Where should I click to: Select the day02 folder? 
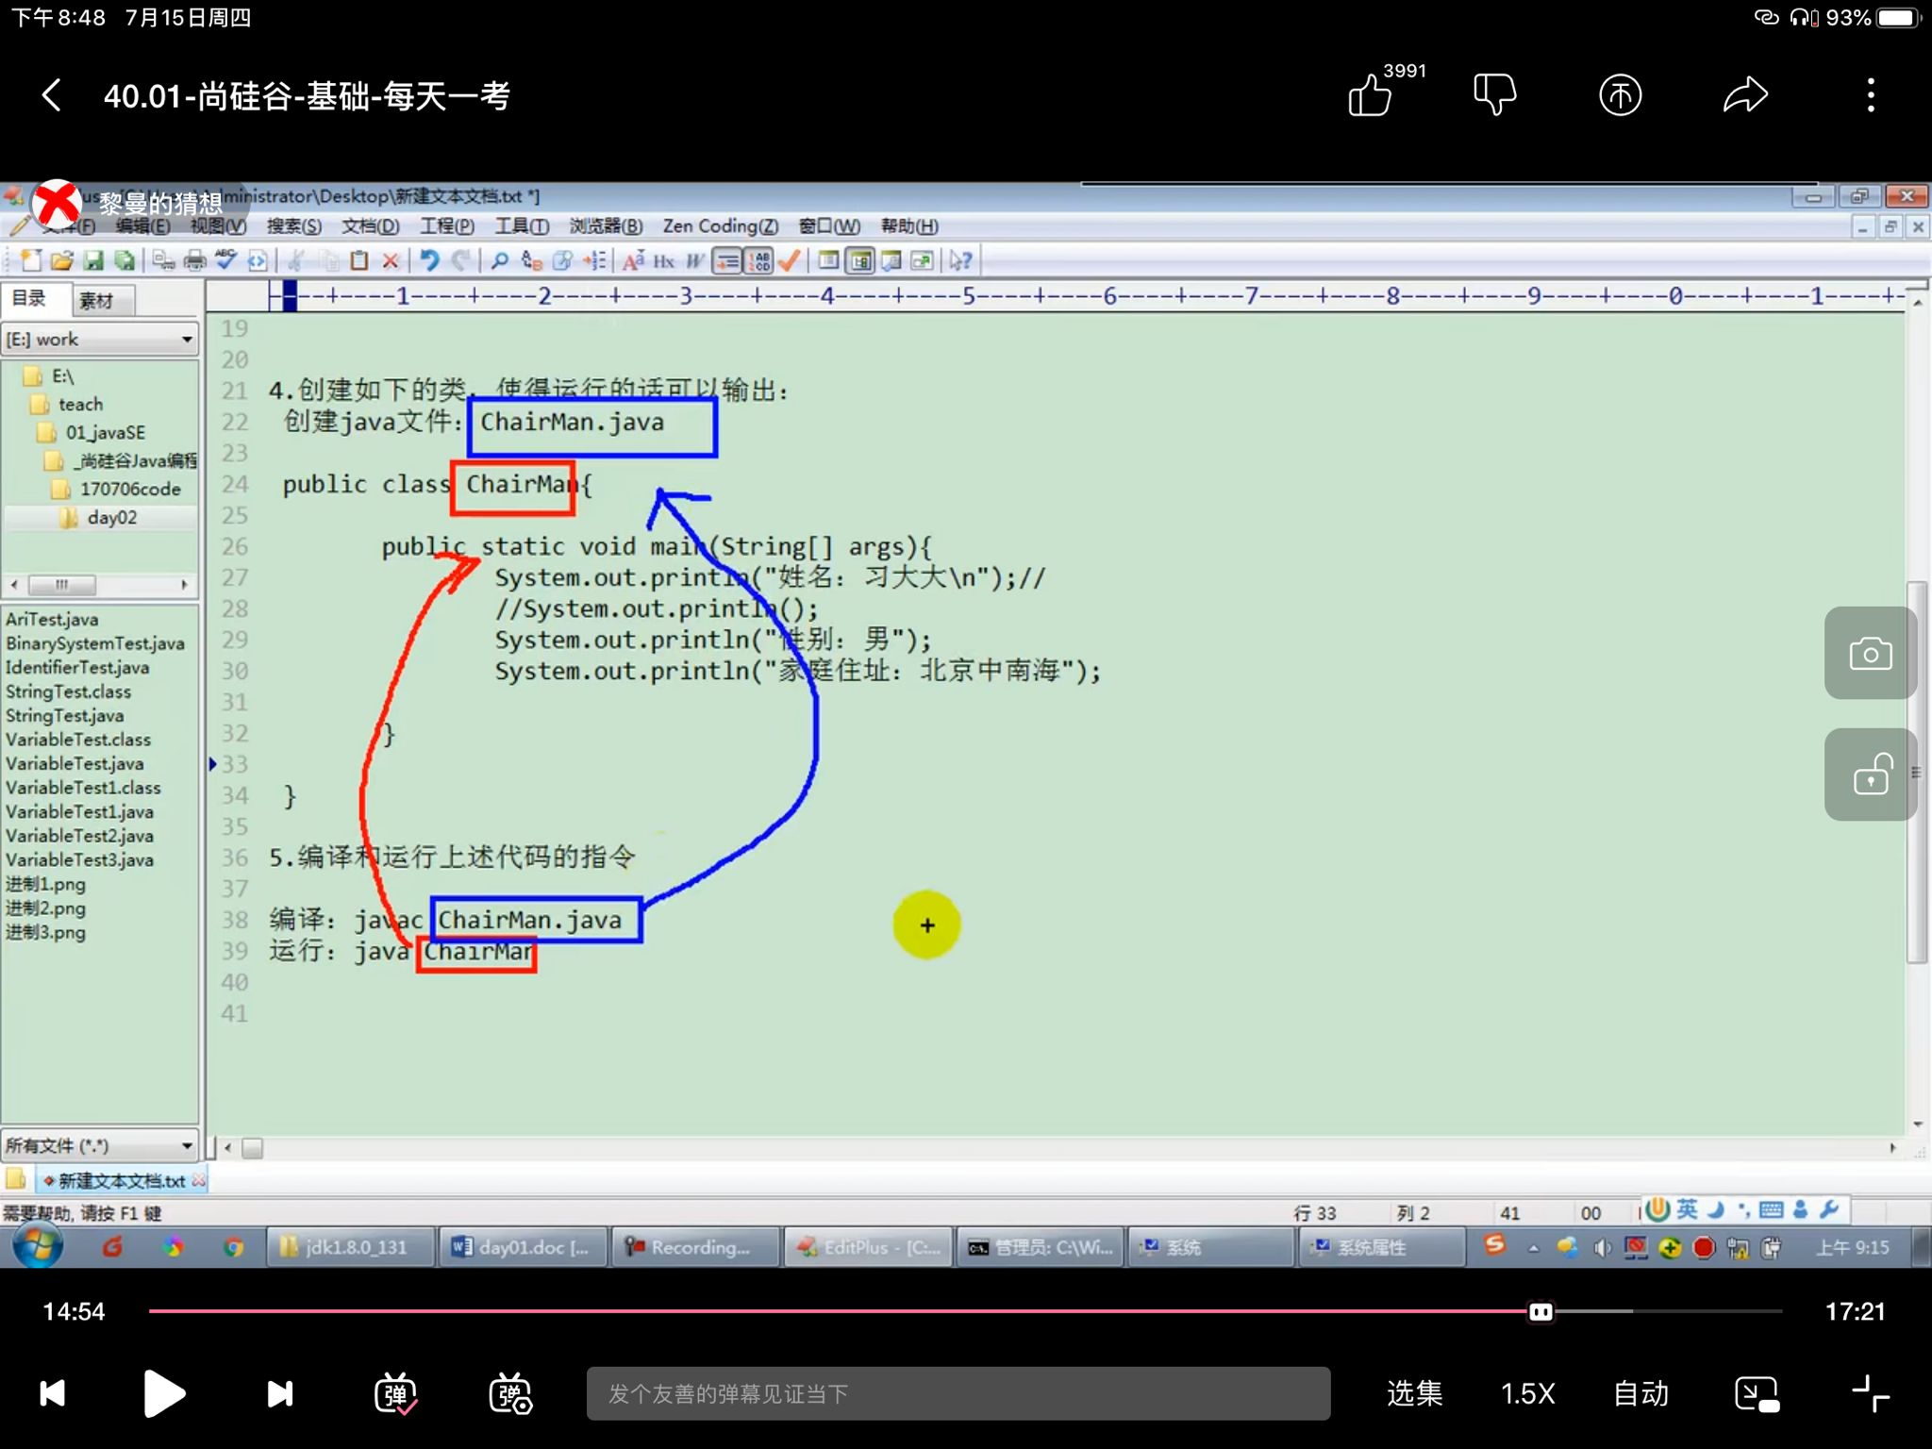[x=111, y=518]
